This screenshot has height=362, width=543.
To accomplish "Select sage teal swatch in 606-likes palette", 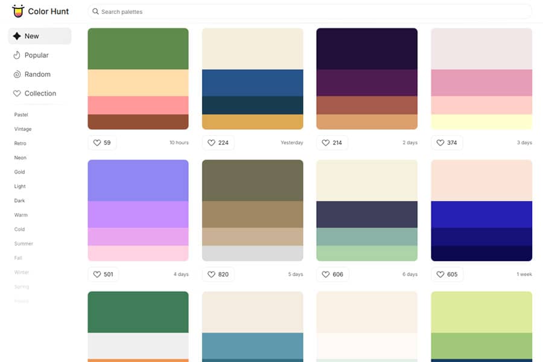I will pyautogui.click(x=367, y=237).
